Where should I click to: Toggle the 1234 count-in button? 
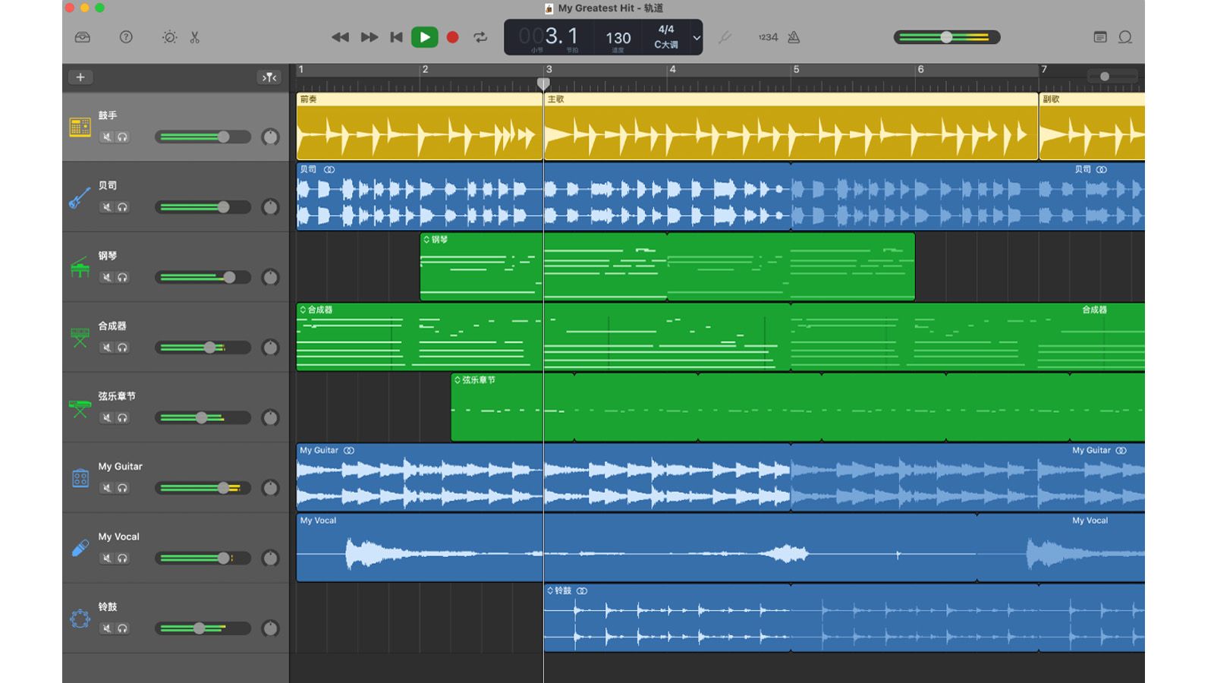(768, 37)
